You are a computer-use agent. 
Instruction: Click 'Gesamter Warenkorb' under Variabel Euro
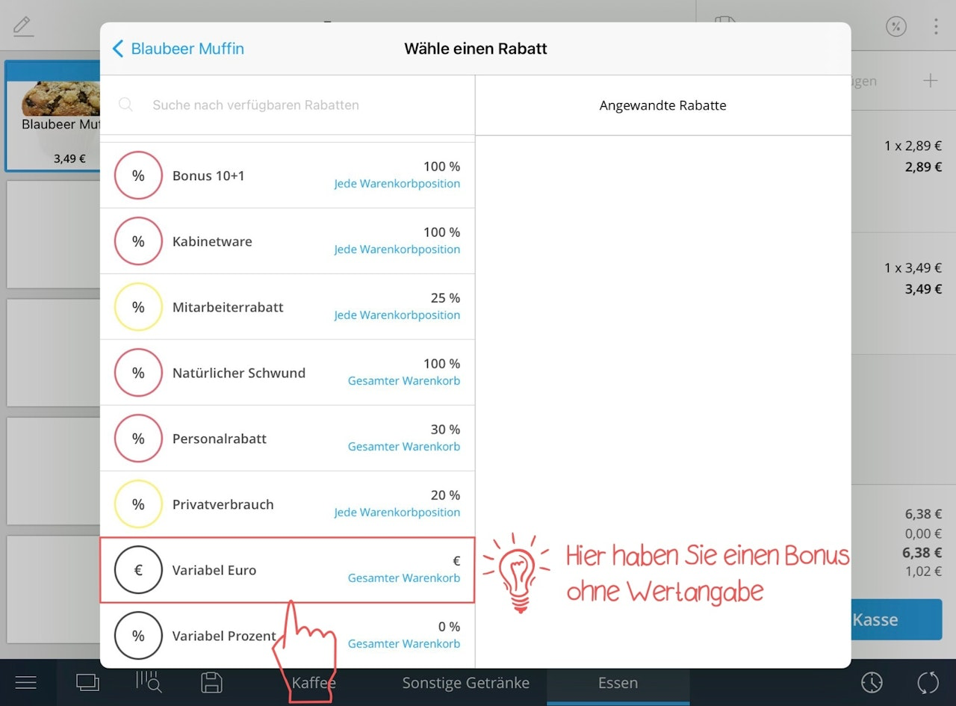coord(404,578)
